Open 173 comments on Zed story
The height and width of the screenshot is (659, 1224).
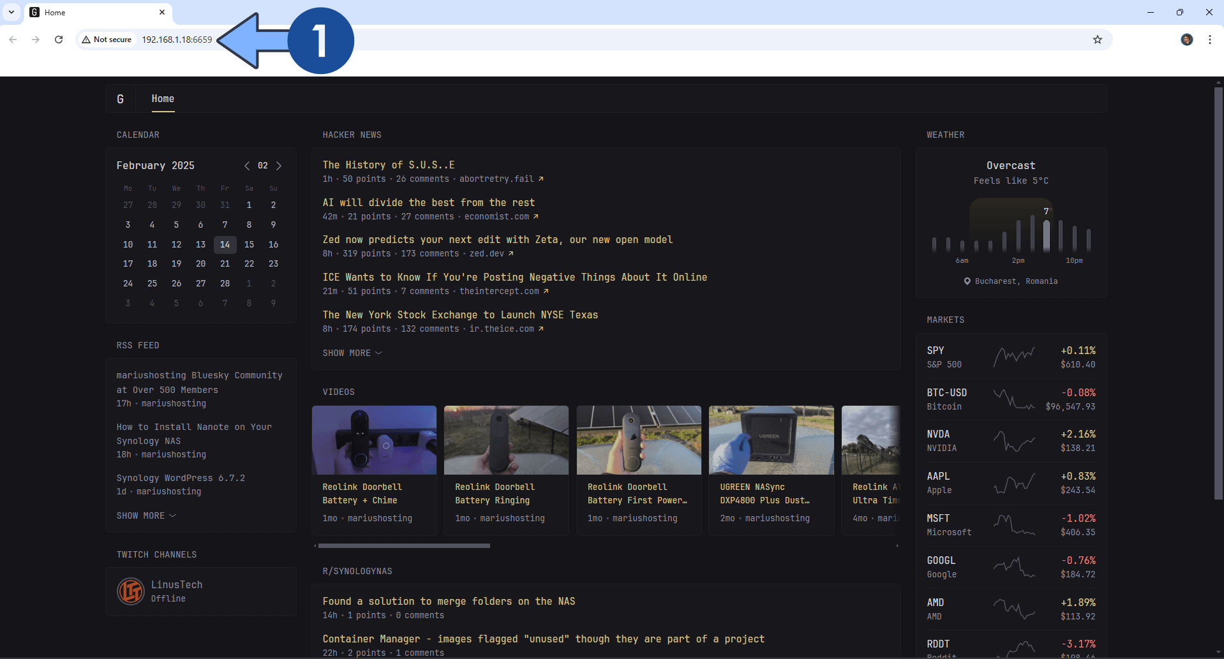[x=430, y=254]
